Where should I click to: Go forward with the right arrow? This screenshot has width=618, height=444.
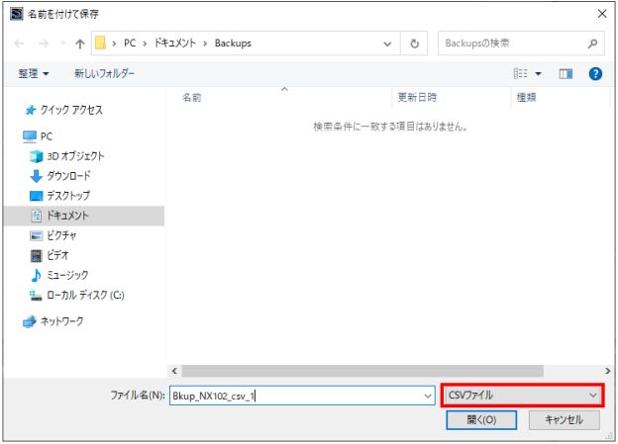44,44
